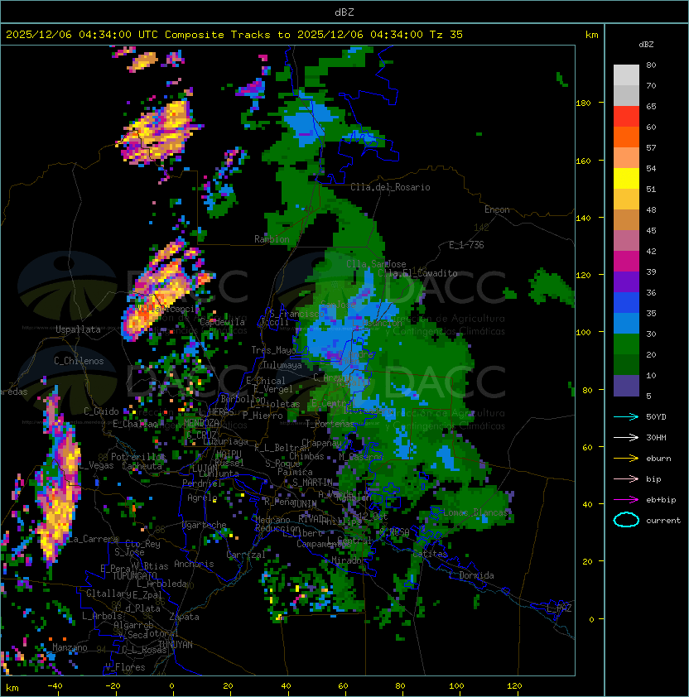689x697 pixels.
Task: Click the S_Francisco location label
Action: coord(296,314)
